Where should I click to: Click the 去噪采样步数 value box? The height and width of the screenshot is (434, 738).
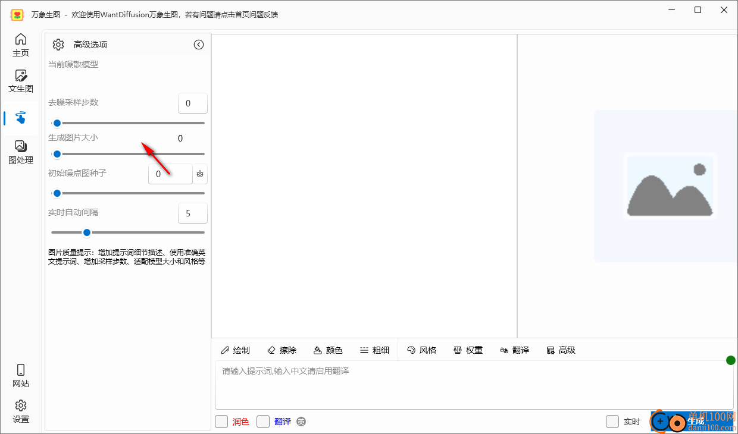193,103
